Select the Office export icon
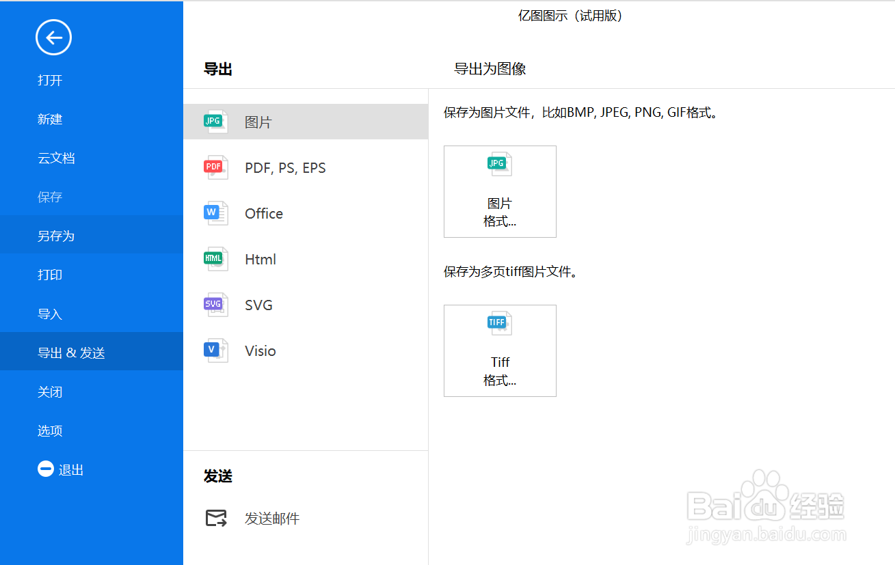The height and width of the screenshot is (565, 895). (215, 212)
